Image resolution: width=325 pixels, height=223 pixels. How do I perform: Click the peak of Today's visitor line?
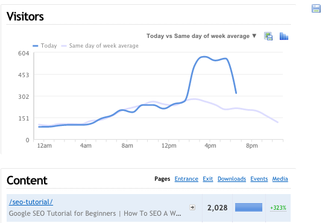coord(204,57)
